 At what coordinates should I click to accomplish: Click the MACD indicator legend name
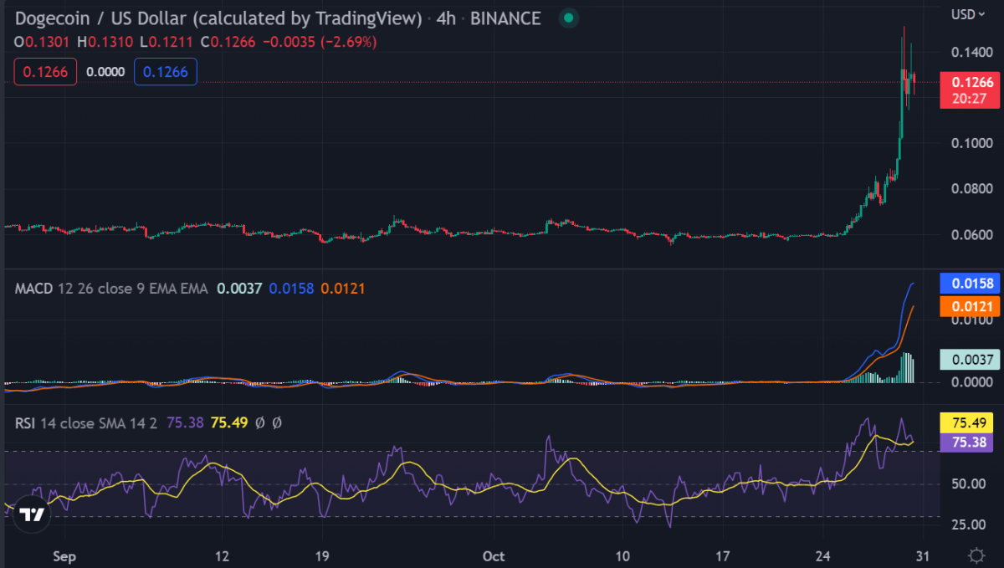(x=33, y=289)
